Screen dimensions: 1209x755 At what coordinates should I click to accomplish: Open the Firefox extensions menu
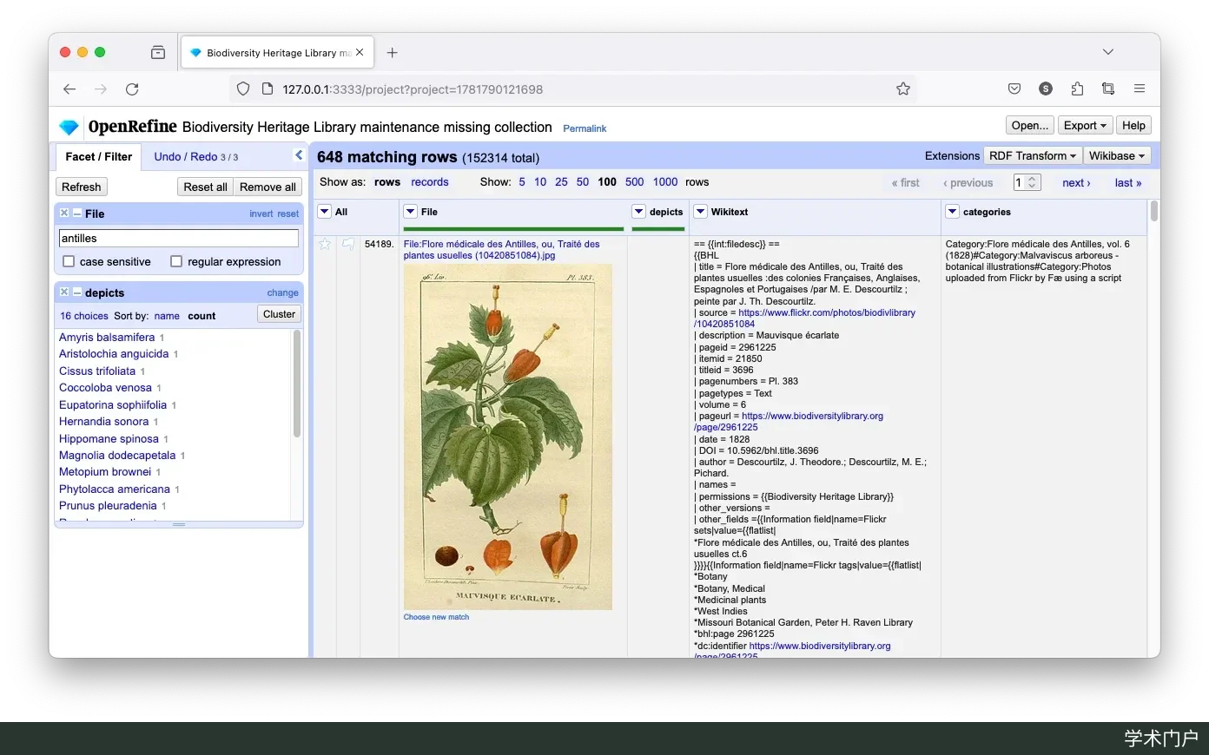[1077, 89]
